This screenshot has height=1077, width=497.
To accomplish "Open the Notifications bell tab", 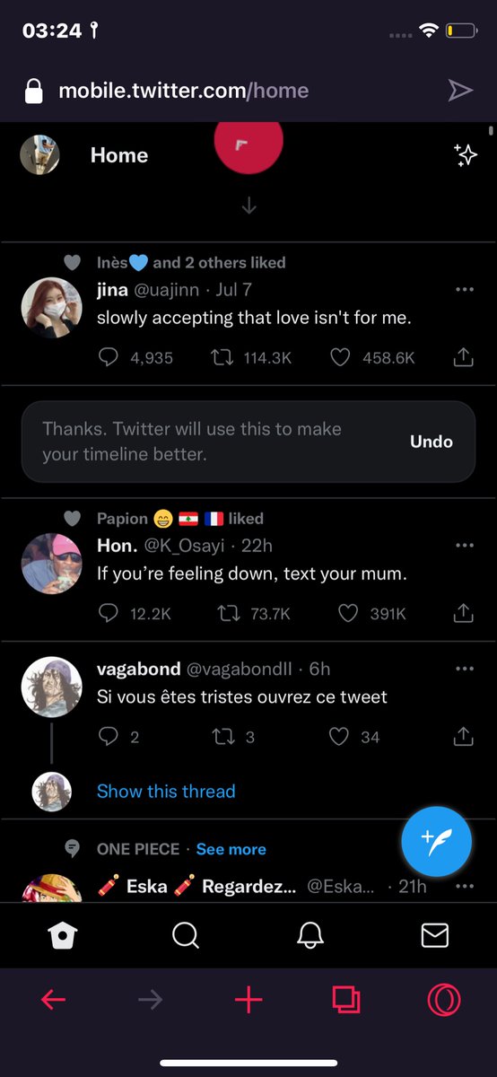I will point(310,936).
